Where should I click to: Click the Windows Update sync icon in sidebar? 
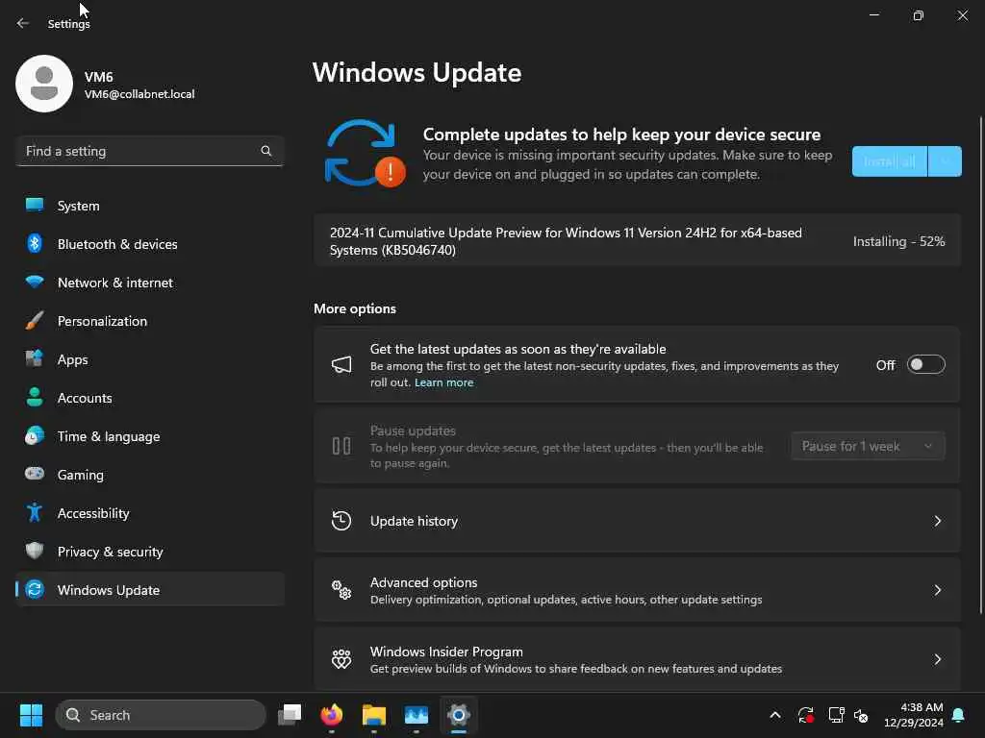point(35,589)
